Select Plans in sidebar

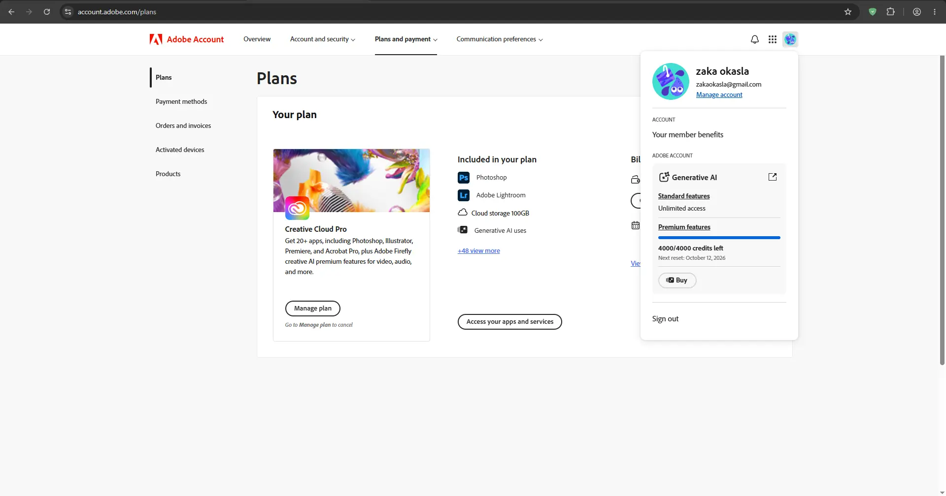[164, 77]
